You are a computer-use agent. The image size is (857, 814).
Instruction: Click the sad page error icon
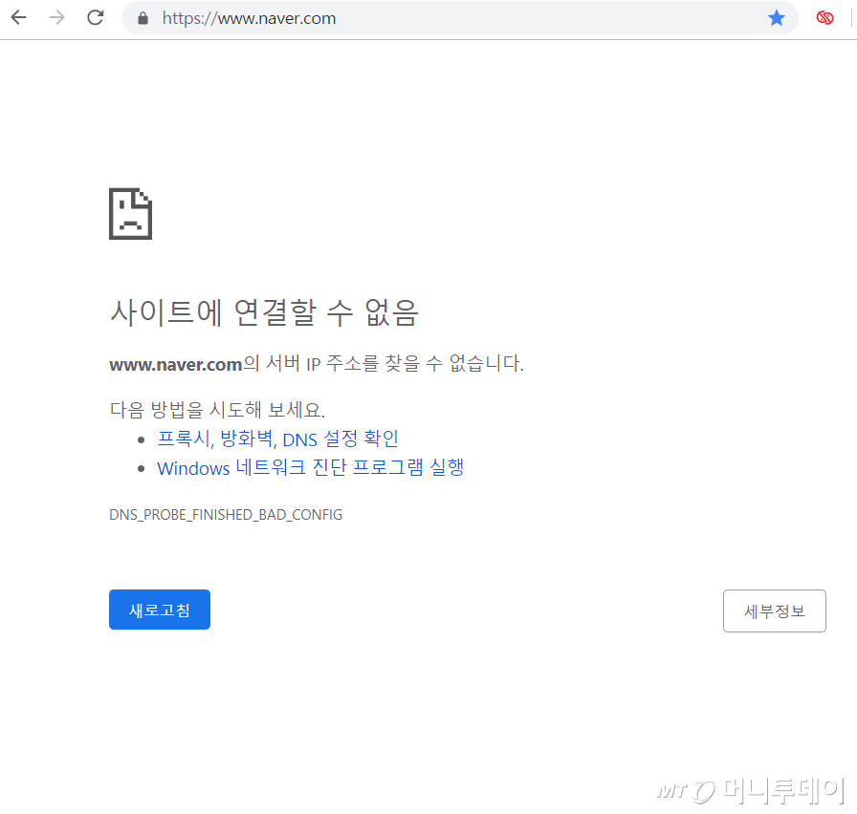click(x=130, y=213)
